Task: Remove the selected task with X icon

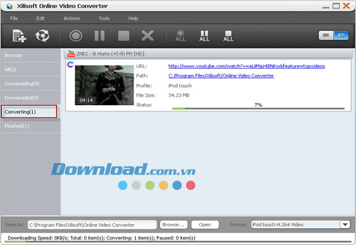Action: point(148,36)
